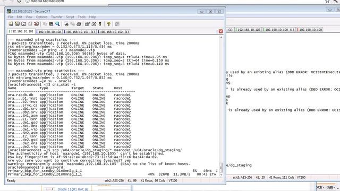
Task: Select 192.168.10.125 tab in background window
Action: tap(248, 30)
